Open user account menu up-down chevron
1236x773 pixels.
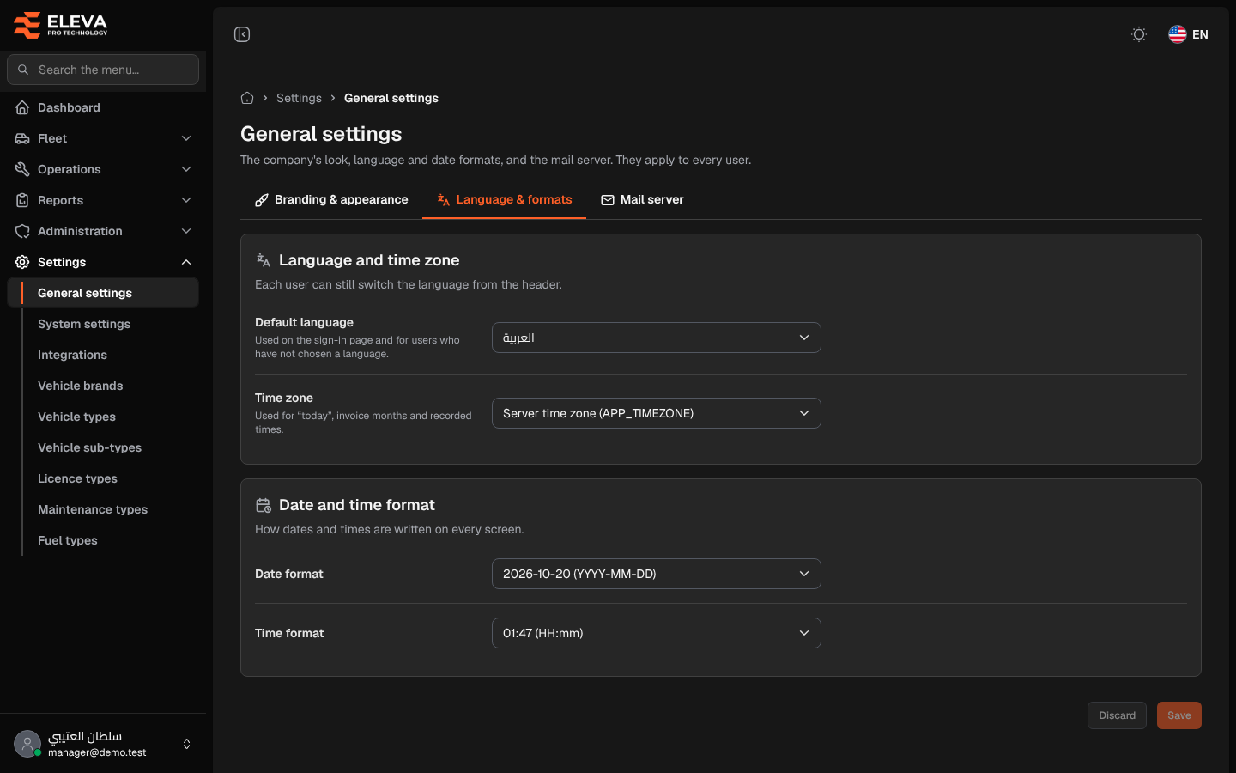[x=186, y=744]
